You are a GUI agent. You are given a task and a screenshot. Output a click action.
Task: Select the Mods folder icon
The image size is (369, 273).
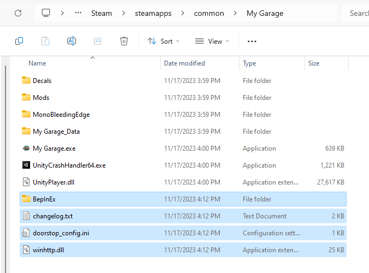tap(26, 97)
